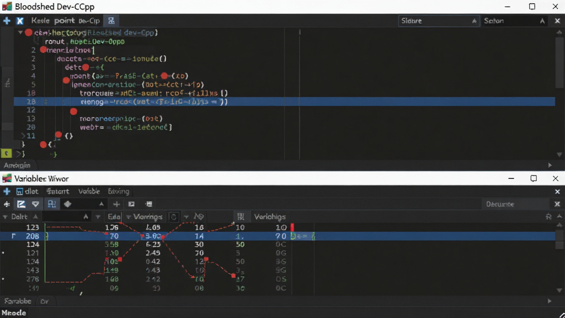This screenshot has height=318, width=565.
Task: Click the webt = code line
Action: [x=126, y=128]
